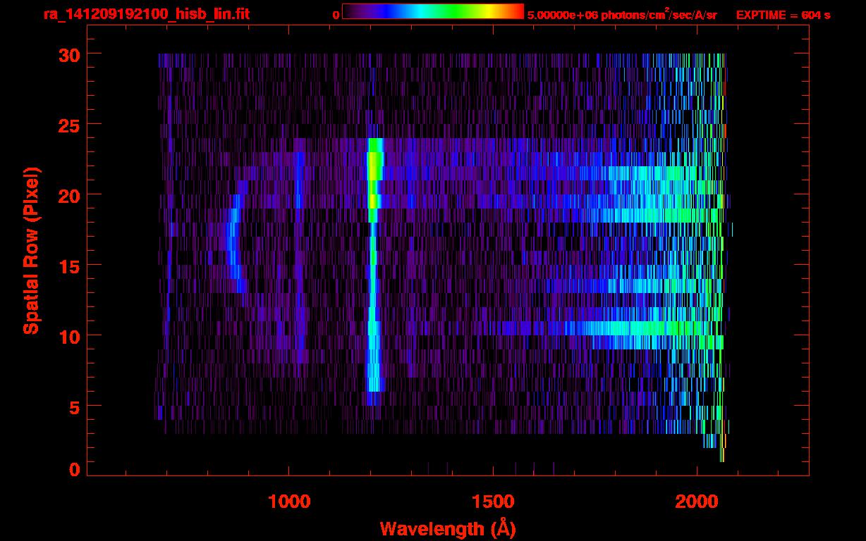866x541 pixels.
Task: Click the 10 spatial row tick label
Action: (68, 336)
